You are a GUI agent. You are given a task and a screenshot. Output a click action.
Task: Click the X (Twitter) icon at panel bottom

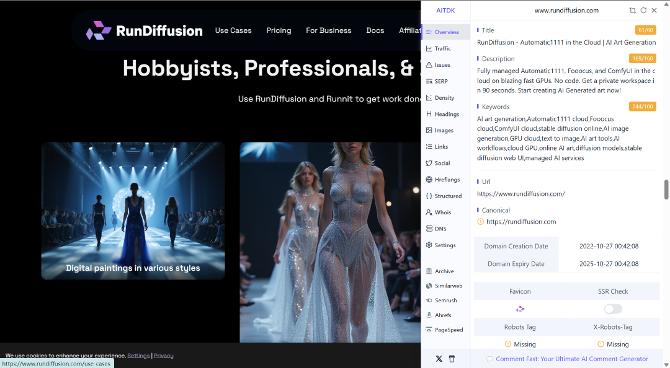(x=439, y=359)
